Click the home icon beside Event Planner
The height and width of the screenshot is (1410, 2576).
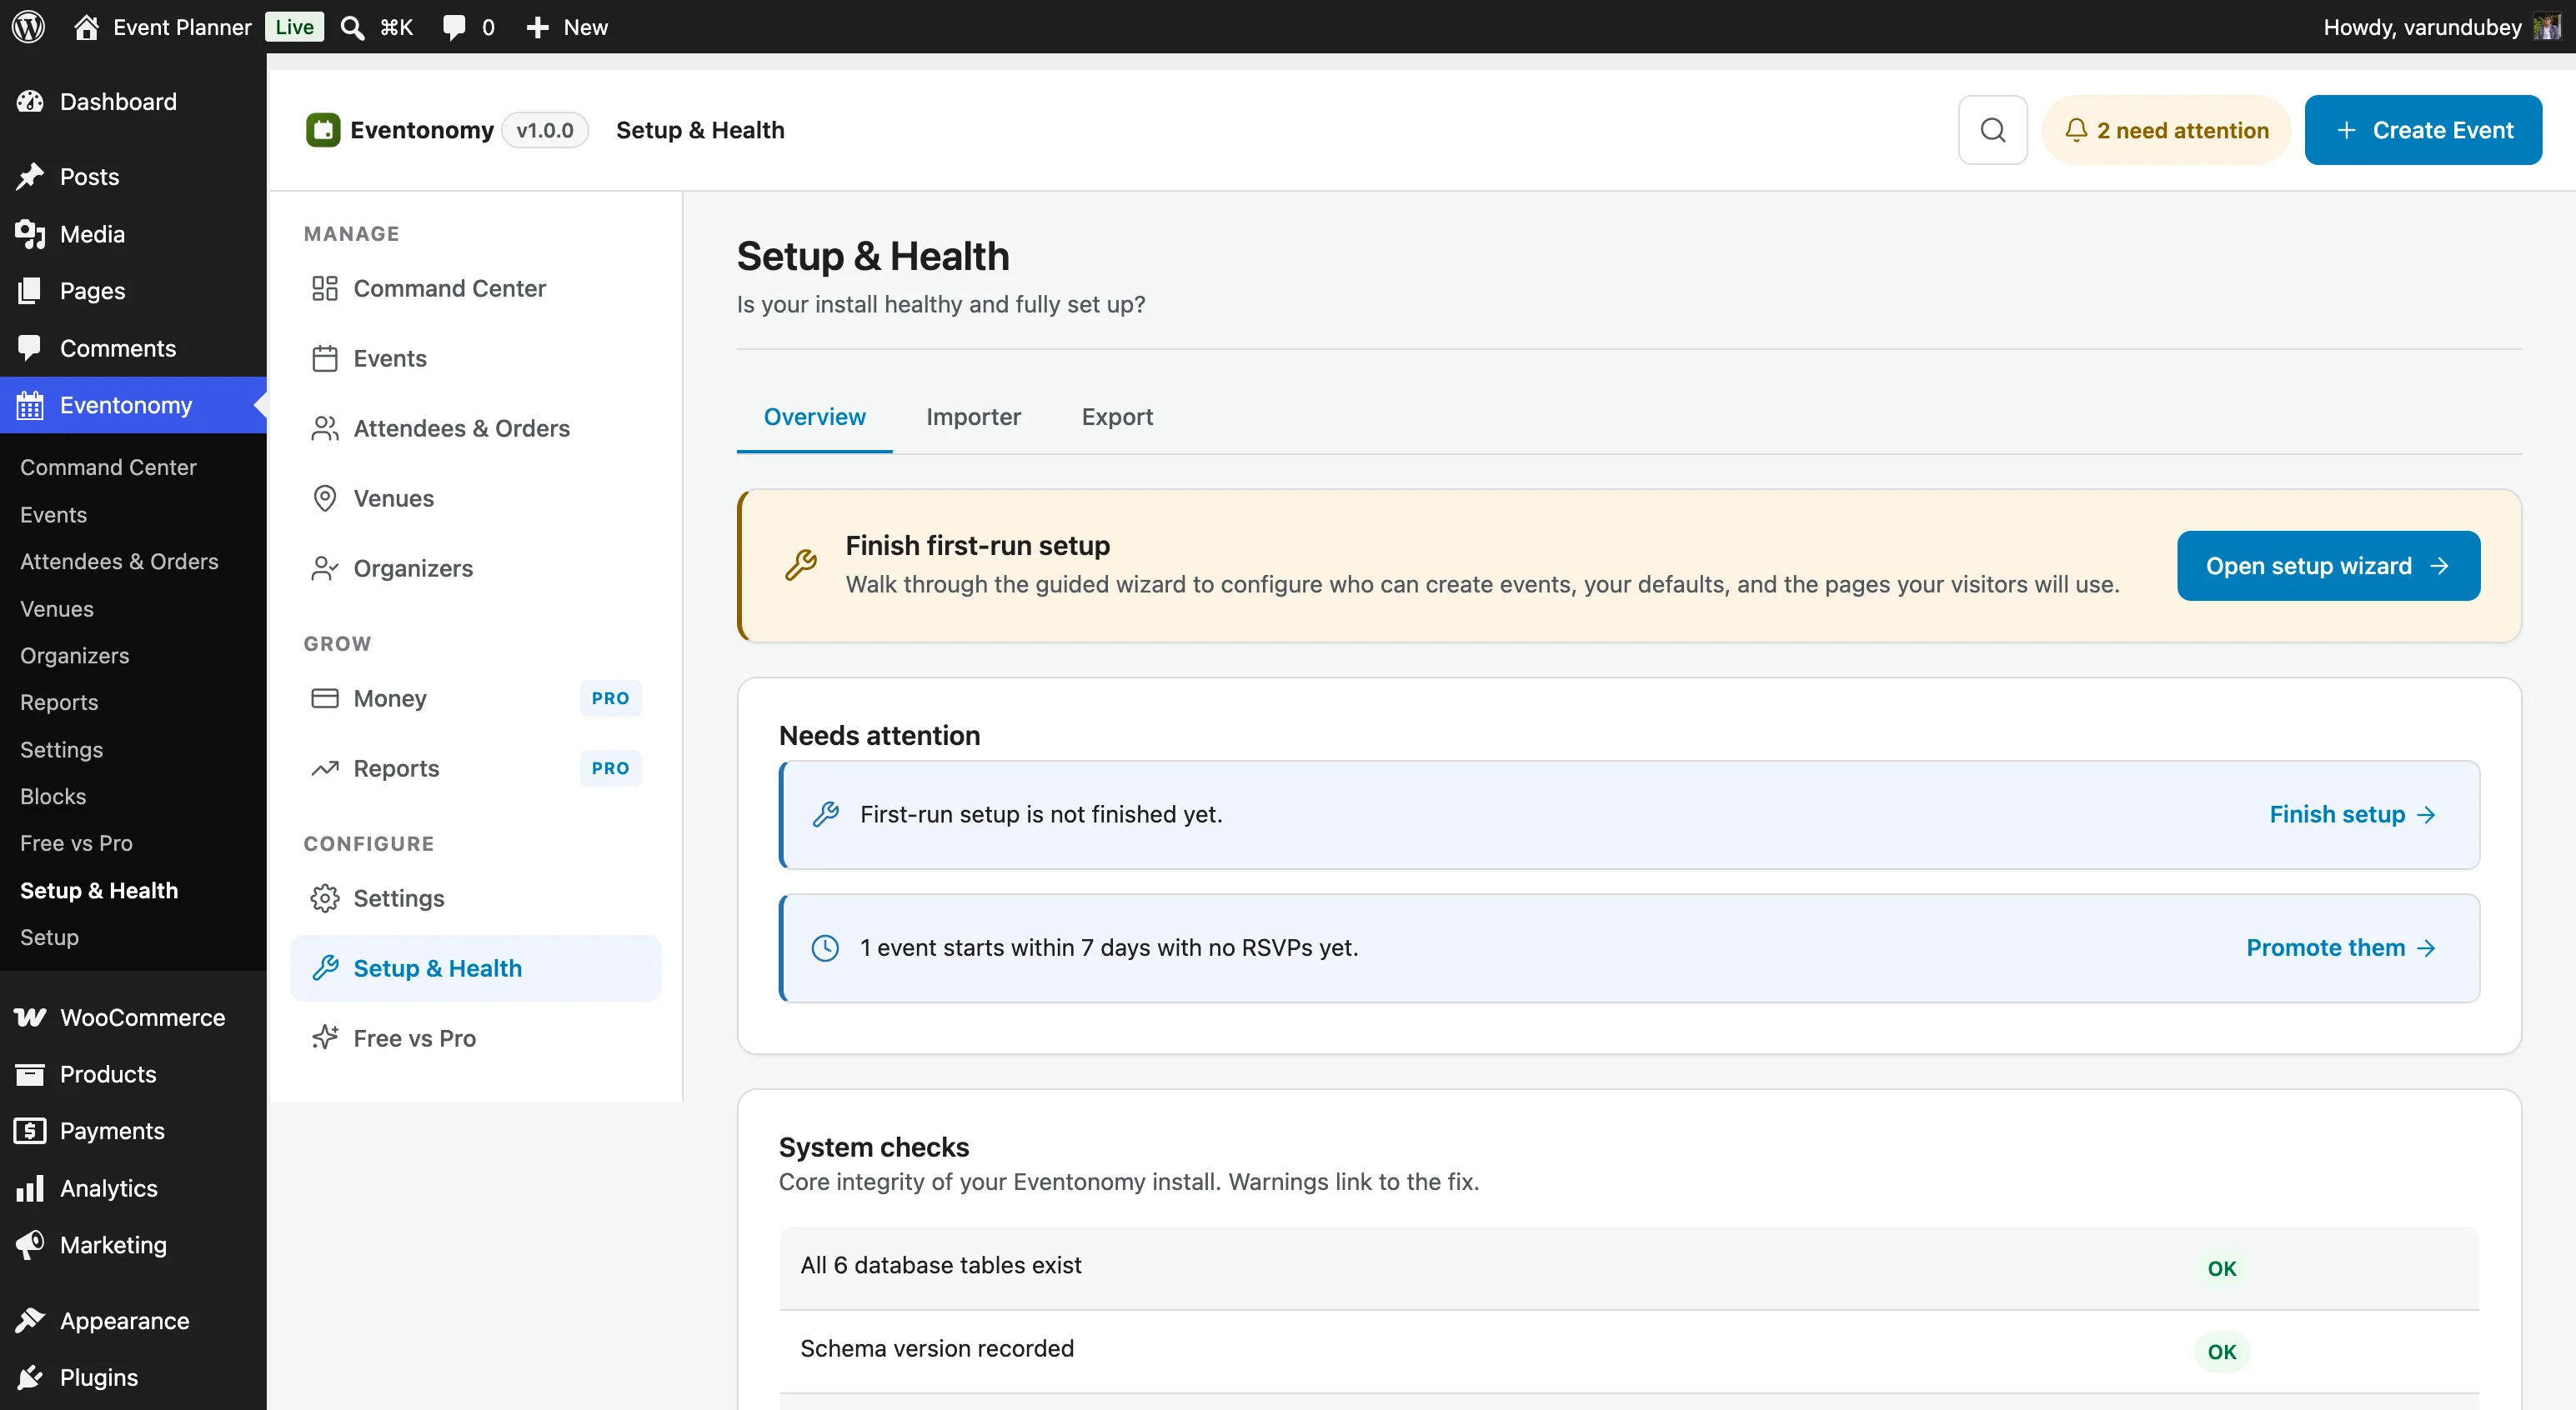click(x=86, y=27)
